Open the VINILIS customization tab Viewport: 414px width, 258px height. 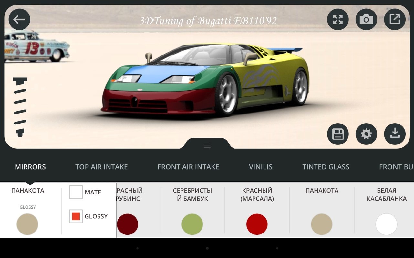click(261, 167)
